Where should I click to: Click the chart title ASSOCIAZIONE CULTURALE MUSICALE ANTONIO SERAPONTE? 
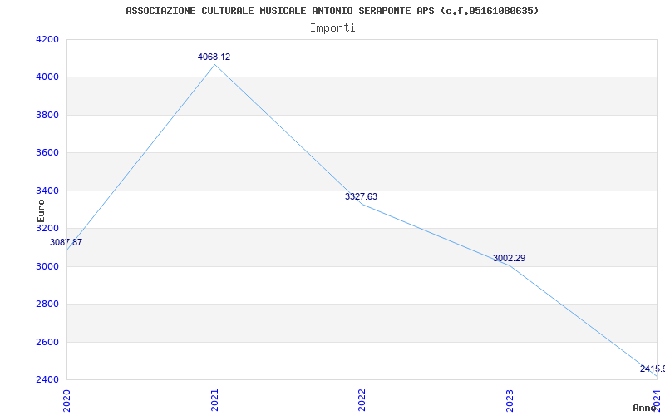332,11
